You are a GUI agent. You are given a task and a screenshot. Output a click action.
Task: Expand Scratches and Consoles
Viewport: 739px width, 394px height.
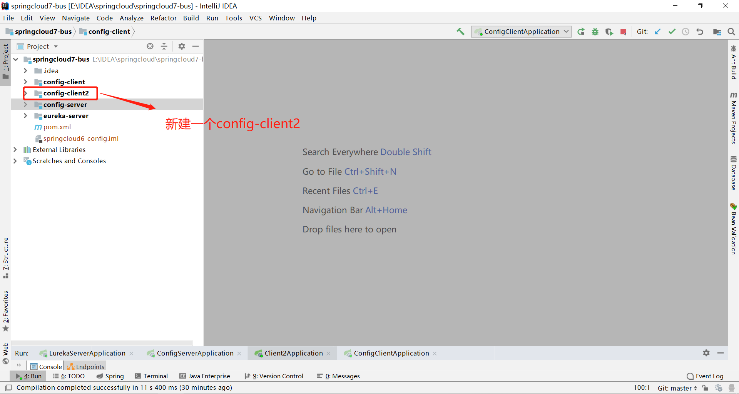(x=15, y=161)
